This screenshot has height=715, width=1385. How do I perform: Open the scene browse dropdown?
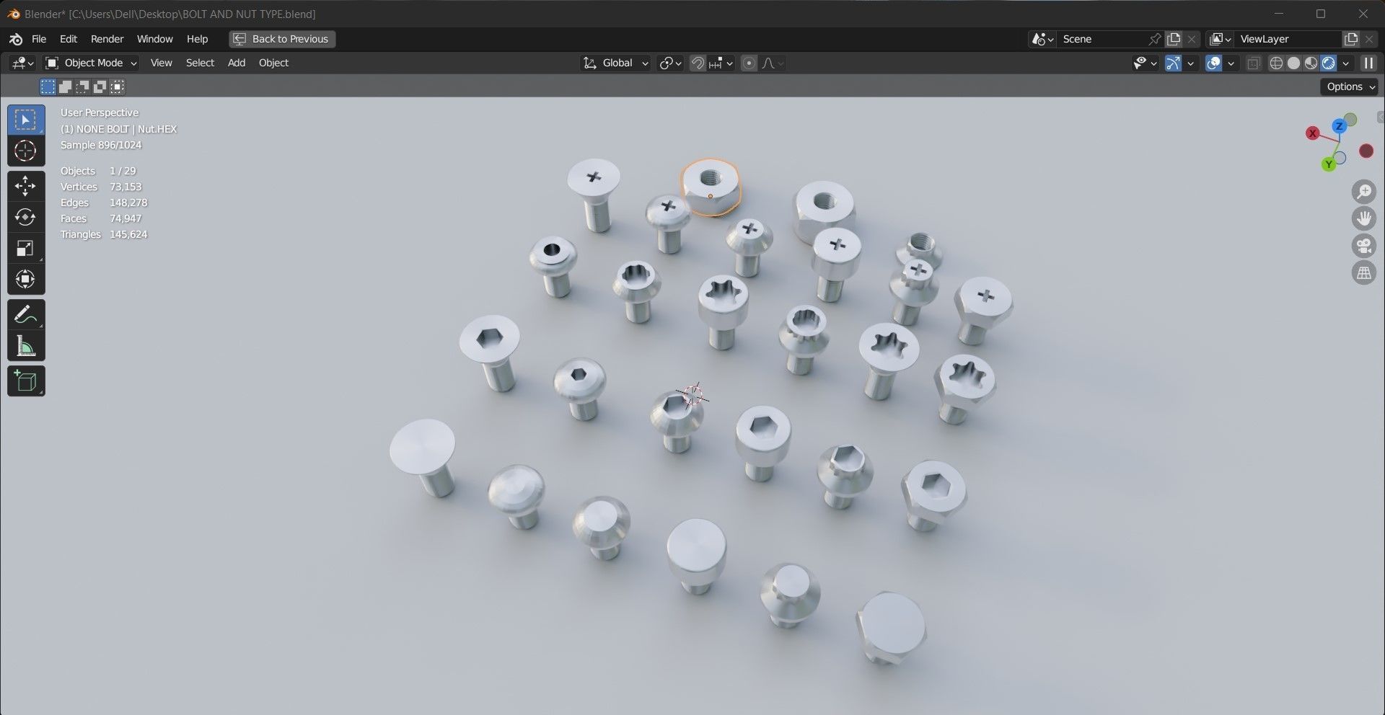click(1043, 39)
